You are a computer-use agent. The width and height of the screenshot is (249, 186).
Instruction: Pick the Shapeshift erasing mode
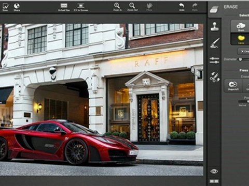point(233,85)
